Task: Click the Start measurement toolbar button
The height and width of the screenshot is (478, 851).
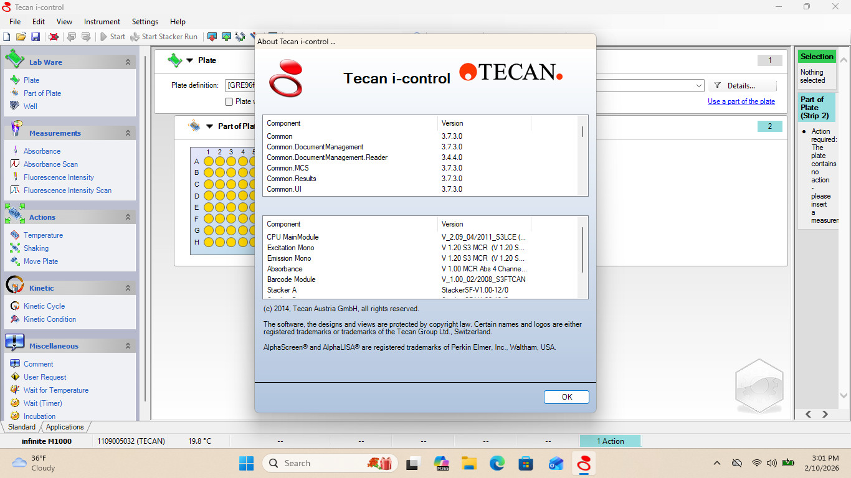Action: tap(113, 37)
